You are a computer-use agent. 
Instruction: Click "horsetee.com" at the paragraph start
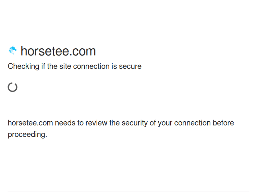point(30,123)
